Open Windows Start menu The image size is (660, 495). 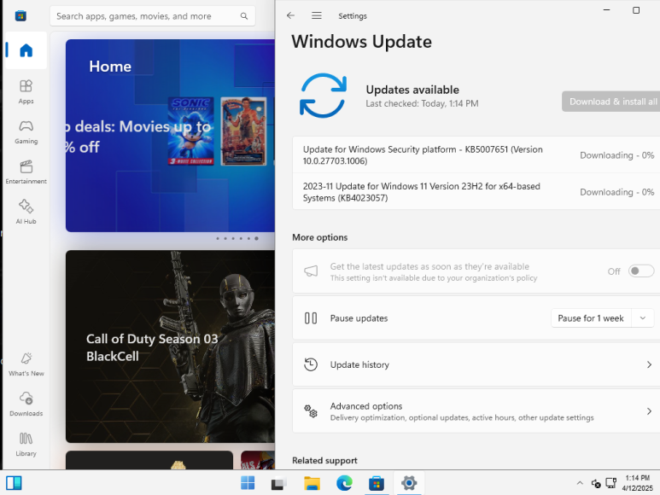(x=248, y=483)
